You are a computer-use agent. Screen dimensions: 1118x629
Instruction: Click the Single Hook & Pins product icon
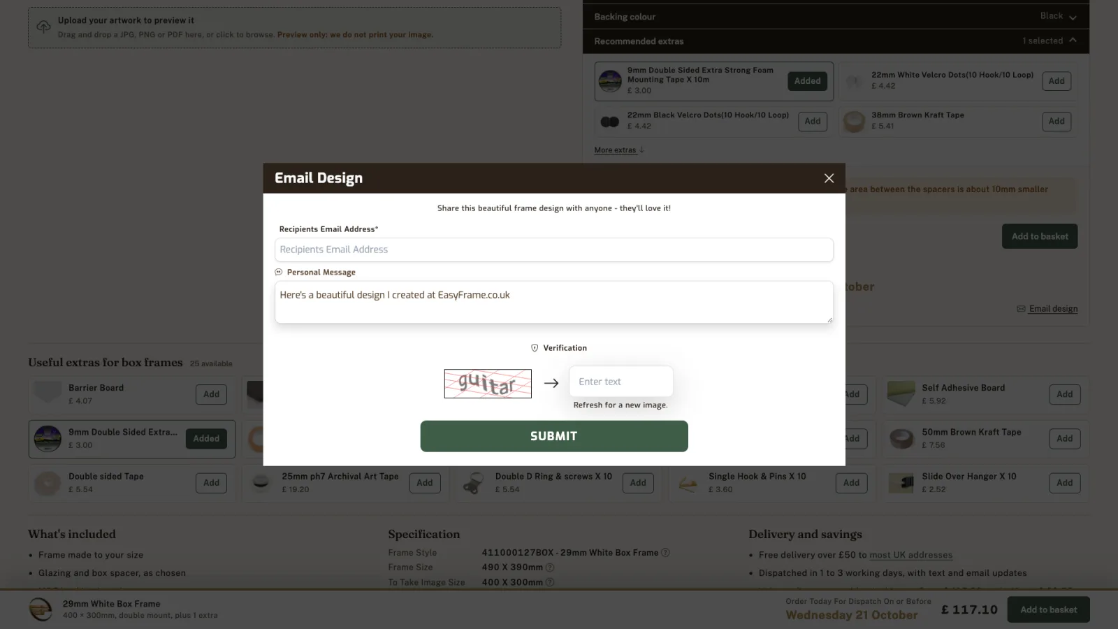tap(688, 483)
